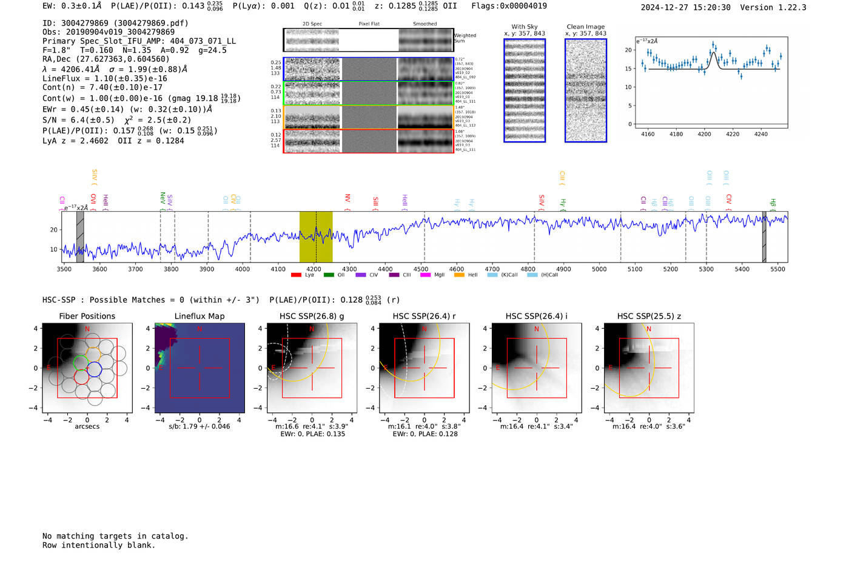Click the (K)CaII legend swatch

coord(492,275)
